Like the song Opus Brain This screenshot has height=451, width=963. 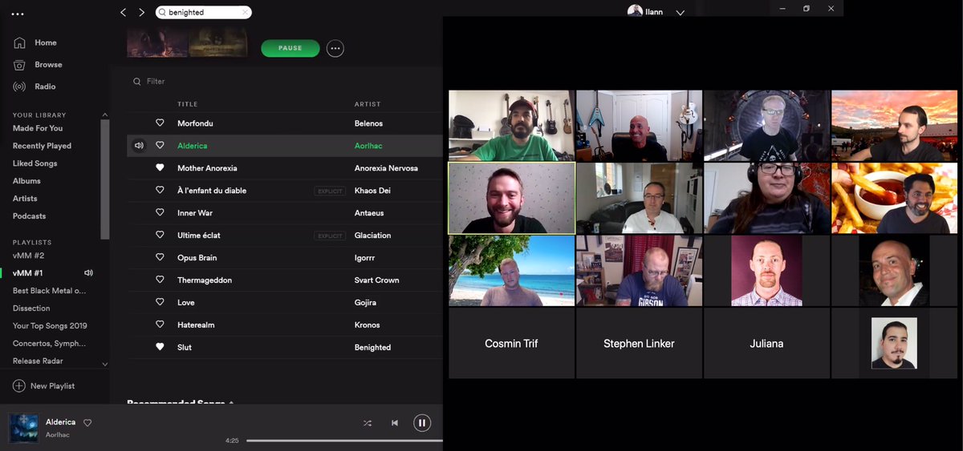click(x=160, y=258)
